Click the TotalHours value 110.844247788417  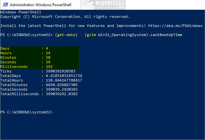[x=64, y=80]
